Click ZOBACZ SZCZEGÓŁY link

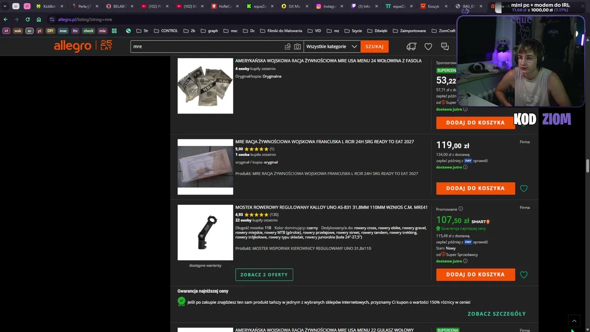(496, 314)
